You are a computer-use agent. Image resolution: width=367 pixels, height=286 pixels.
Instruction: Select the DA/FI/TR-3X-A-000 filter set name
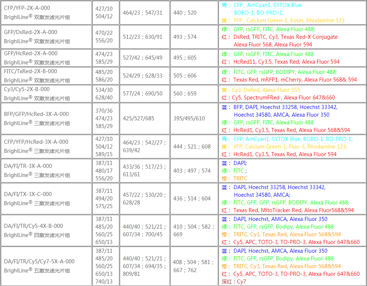[x=28, y=166]
